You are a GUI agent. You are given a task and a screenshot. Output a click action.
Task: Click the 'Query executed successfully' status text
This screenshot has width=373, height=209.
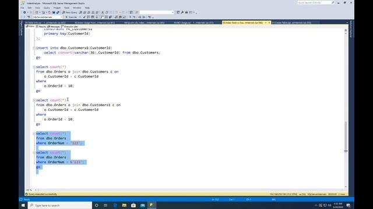click(43, 194)
